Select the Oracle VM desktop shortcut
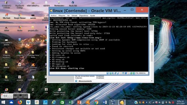 coord(73,3)
